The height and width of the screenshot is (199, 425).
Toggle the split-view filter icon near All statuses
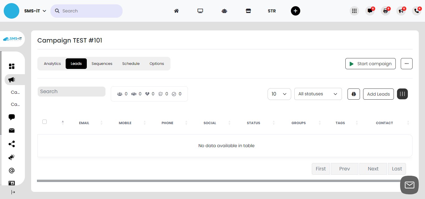pyautogui.click(x=353, y=94)
